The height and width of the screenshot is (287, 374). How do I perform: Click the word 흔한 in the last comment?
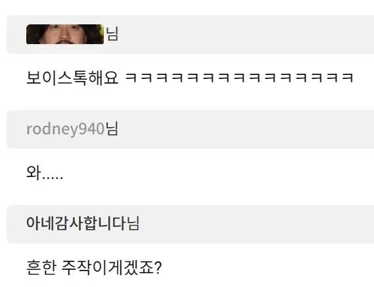coord(41,268)
